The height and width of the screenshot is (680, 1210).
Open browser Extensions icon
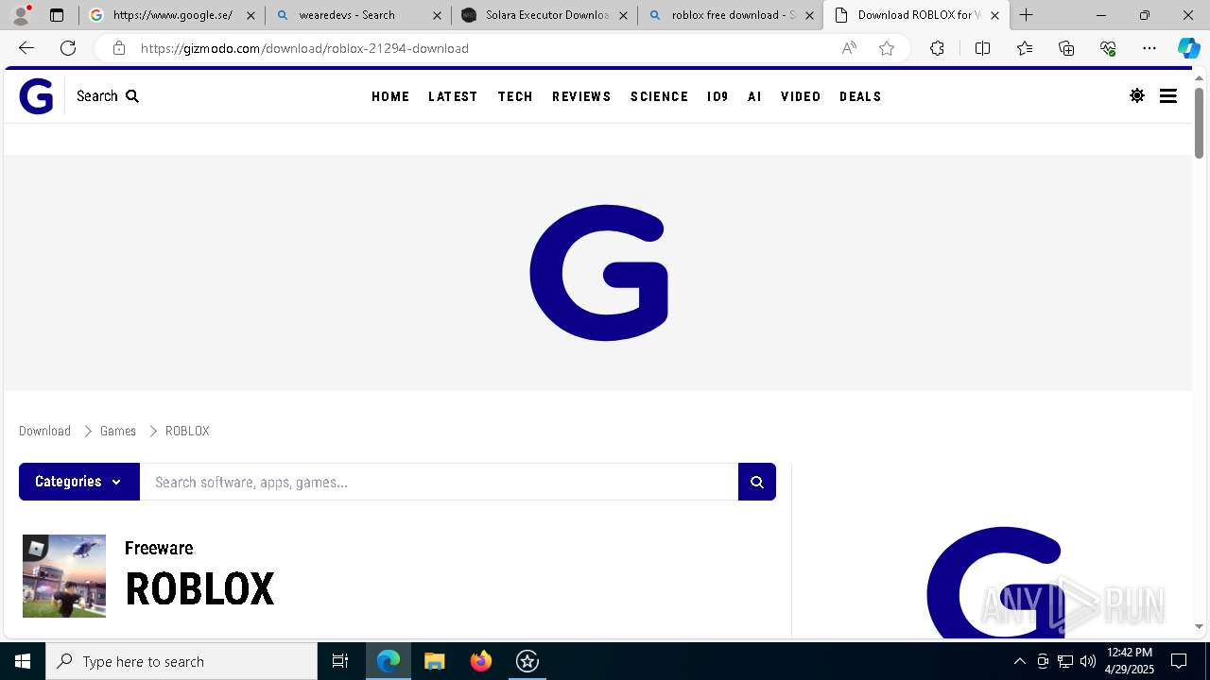pos(937,48)
